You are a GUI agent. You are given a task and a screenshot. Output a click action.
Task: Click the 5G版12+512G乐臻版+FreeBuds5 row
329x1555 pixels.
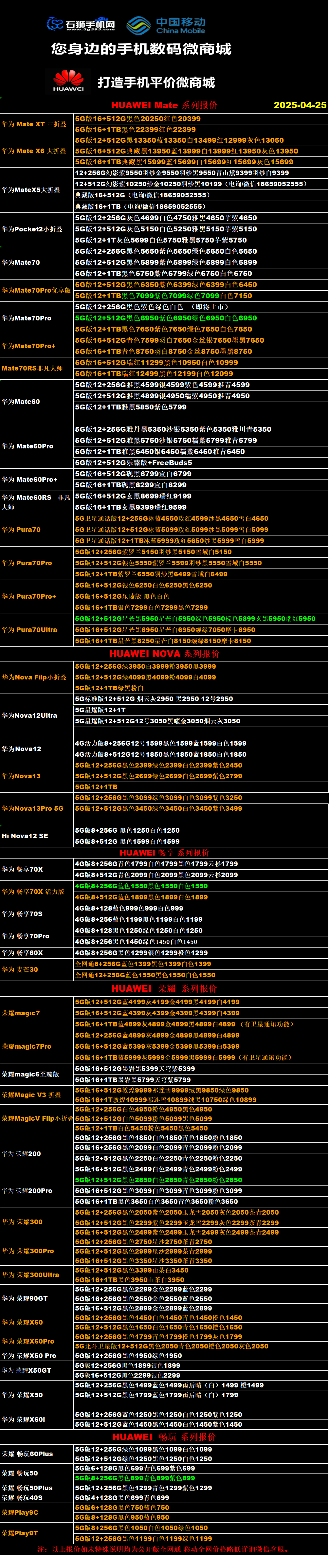[x=200, y=462]
